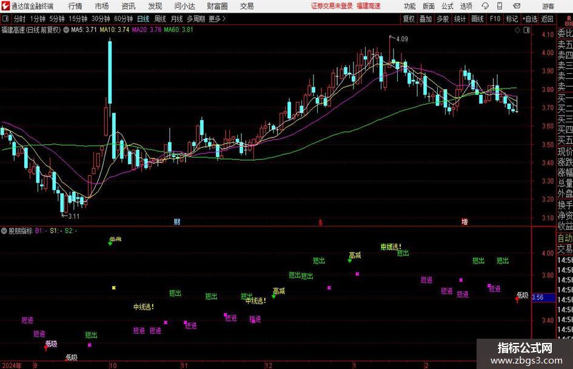Click the 通达信 red logo icon
The height and width of the screenshot is (369, 573).
tap(5, 6)
